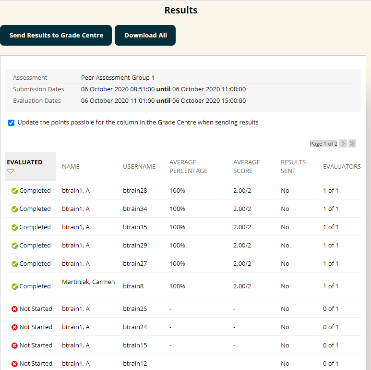Sort by Name column header
Image resolution: width=371 pixels, height=370 pixels.
coord(71,167)
